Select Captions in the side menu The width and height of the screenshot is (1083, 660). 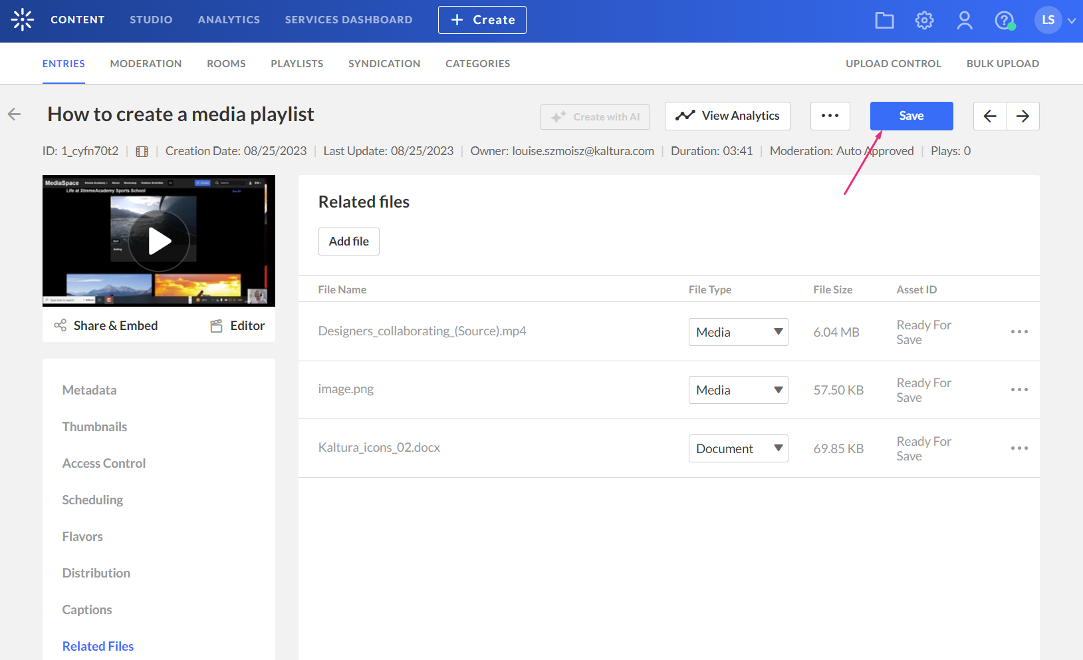pyautogui.click(x=87, y=609)
